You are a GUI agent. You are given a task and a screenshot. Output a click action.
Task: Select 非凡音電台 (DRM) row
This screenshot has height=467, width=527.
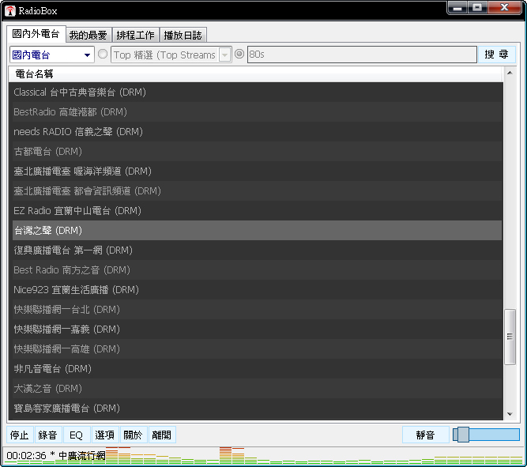(x=257, y=369)
